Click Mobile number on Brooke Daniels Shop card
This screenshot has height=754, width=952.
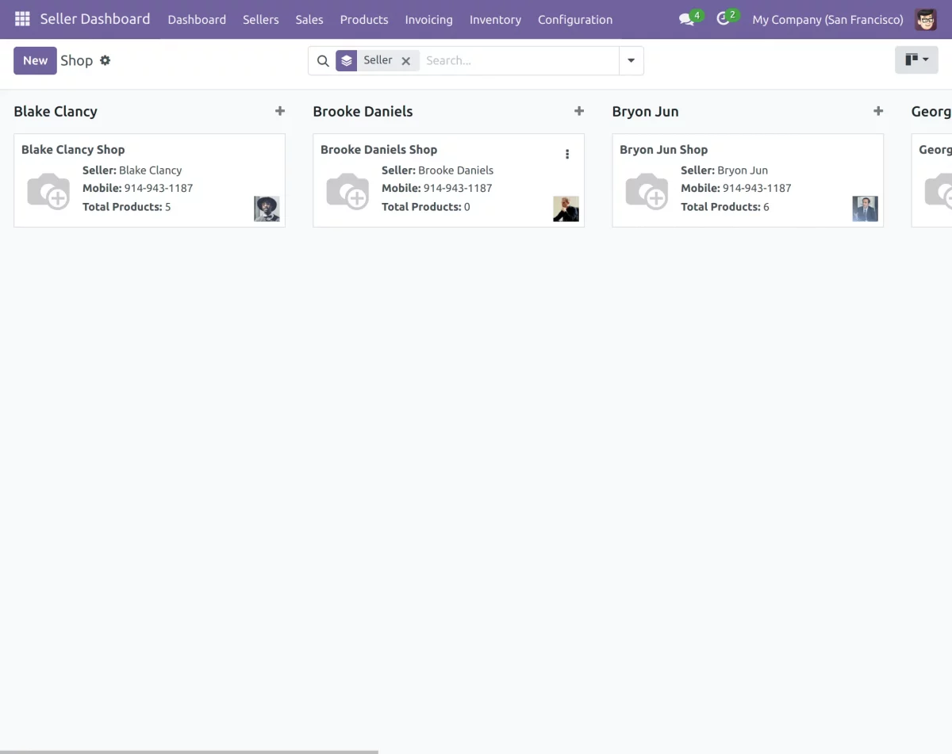[x=437, y=189]
